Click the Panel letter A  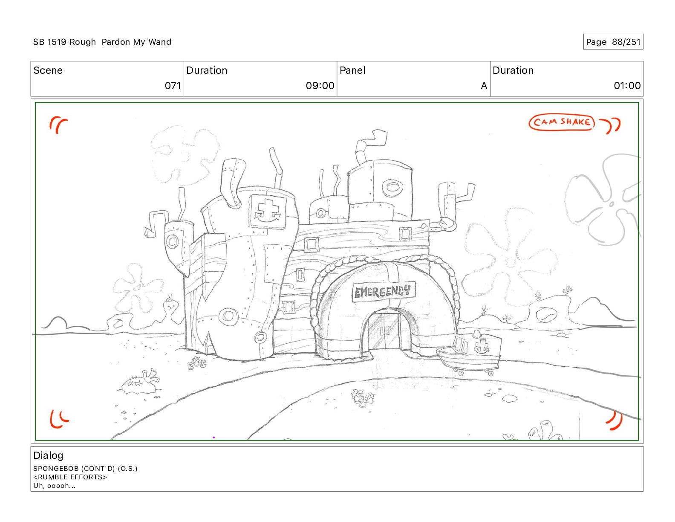coord(484,86)
